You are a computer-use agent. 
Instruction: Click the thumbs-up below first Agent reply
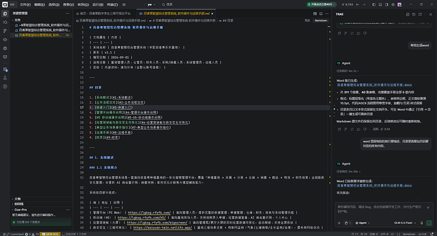(x=358, y=33)
